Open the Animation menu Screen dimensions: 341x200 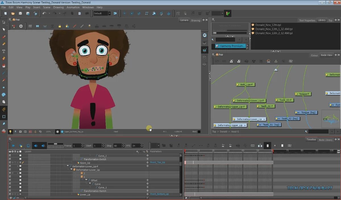[73, 7]
